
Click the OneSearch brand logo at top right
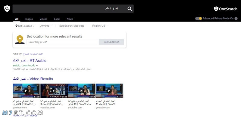pyautogui.click(x=225, y=9)
